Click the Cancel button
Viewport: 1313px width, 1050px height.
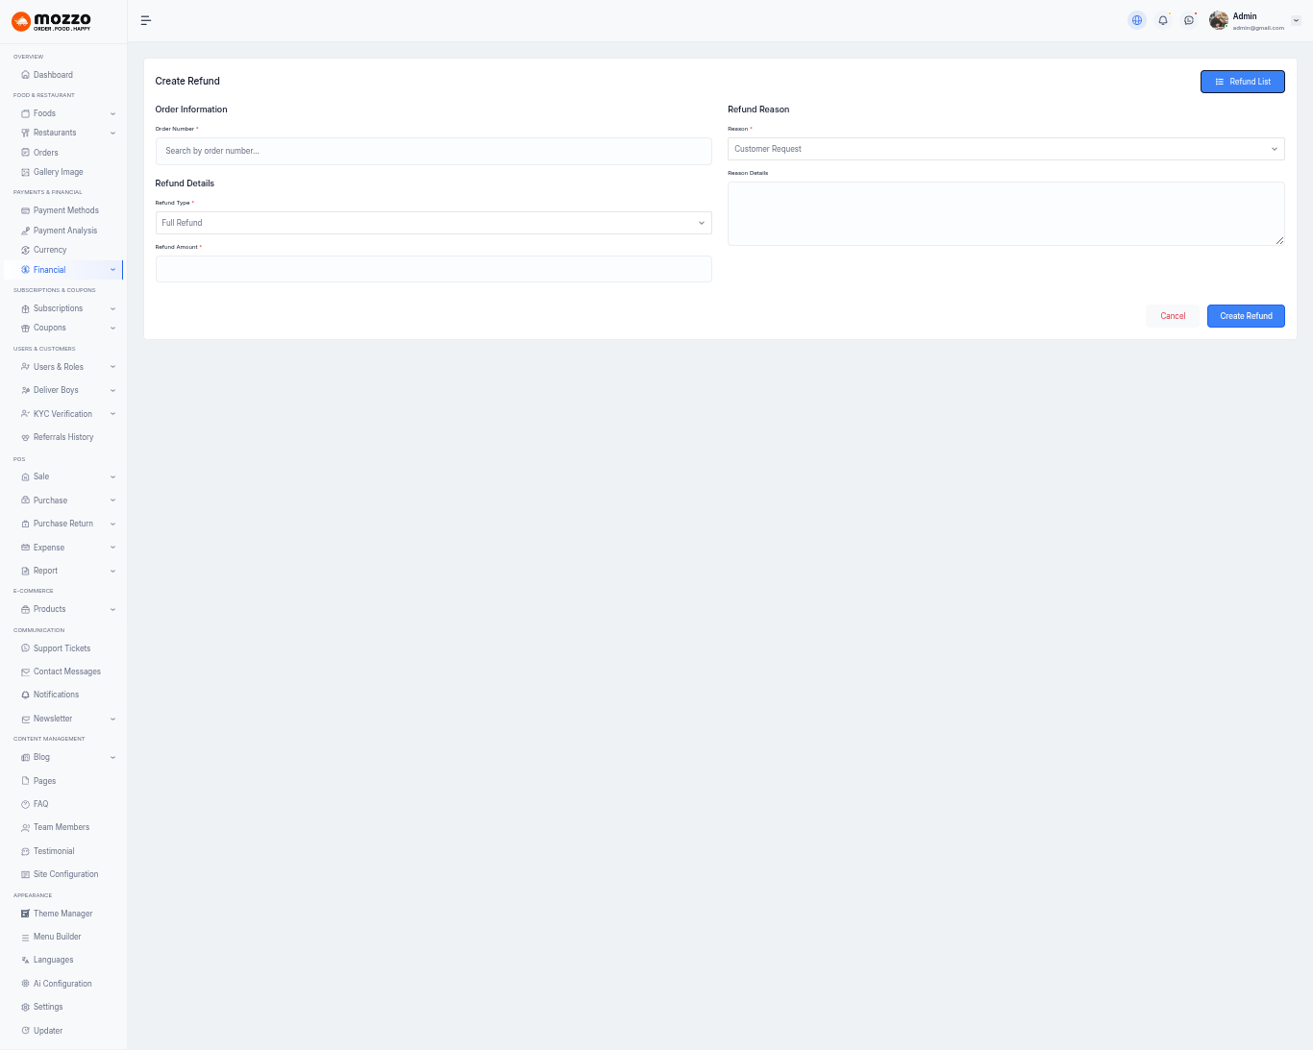[1173, 316]
